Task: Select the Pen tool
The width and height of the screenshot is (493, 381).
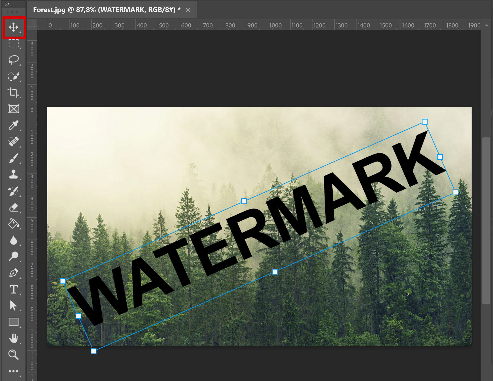Action: [14, 272]
